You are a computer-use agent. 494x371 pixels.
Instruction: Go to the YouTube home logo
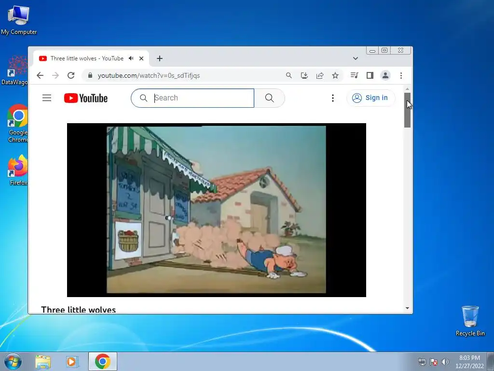click(86, 98)
